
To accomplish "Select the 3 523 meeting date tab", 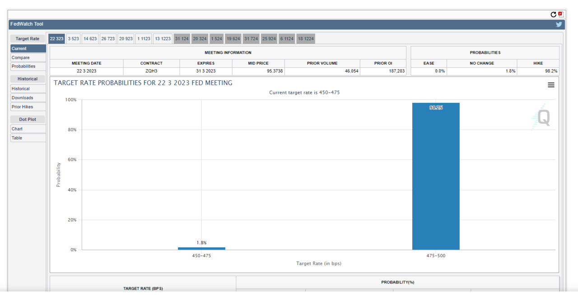I will 73,39.
